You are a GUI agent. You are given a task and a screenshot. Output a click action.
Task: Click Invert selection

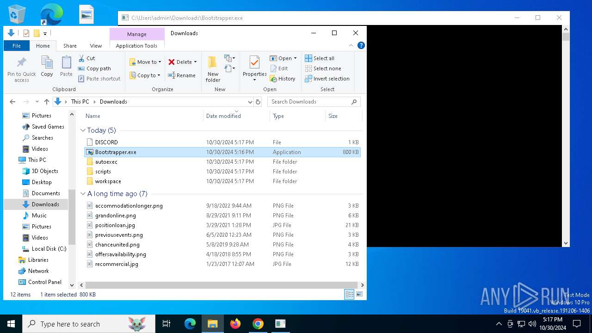click(x=327, y=79)
